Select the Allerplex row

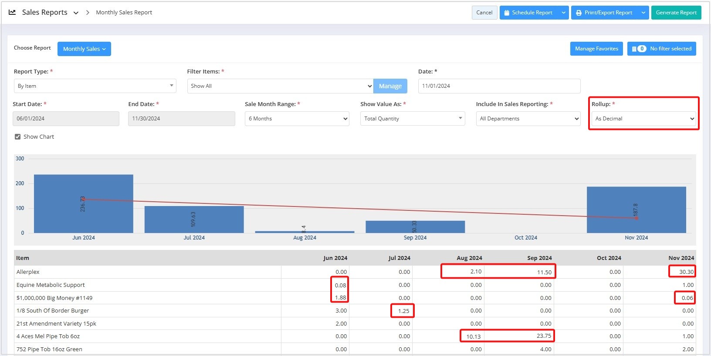(355, 272)
